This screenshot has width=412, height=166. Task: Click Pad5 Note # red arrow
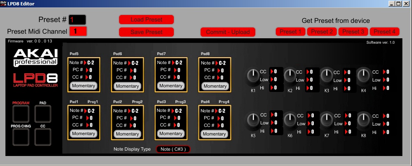coord(85,62)
